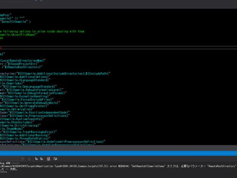Click the "UndefineAllPreprocessorDefinitions" line
Screen dimensions: 237x178
(x=53, y=142)
